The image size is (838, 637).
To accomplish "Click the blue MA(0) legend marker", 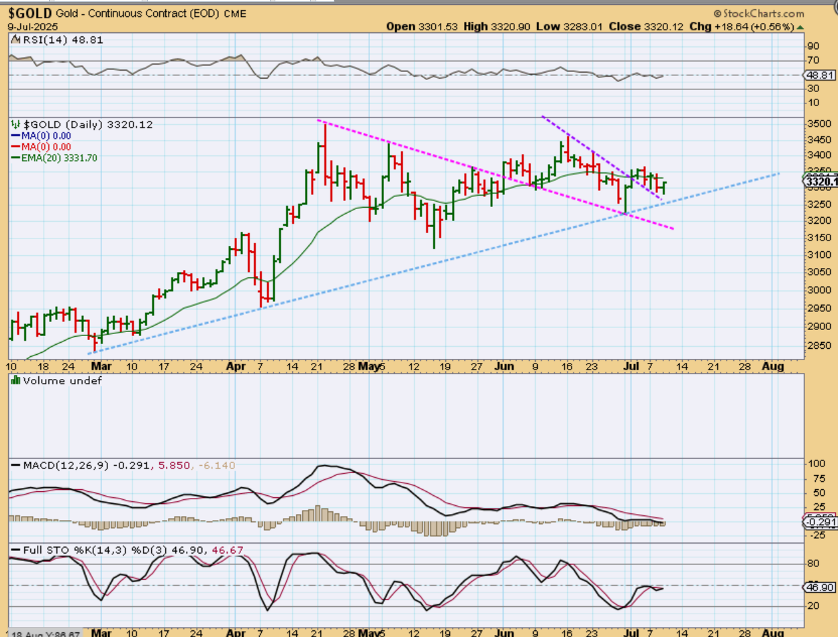I will click(x=16, y=136).
